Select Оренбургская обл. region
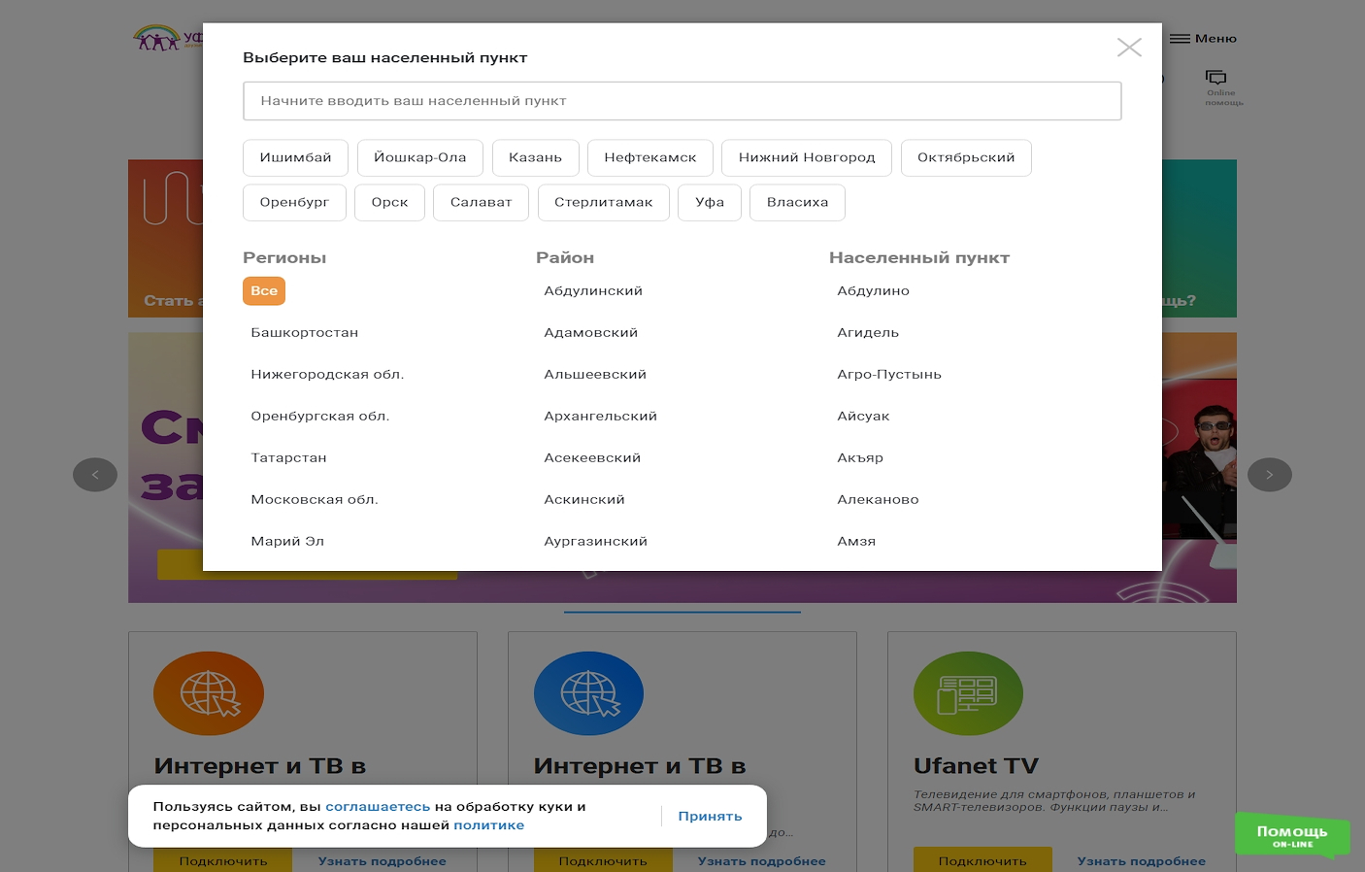The image size is (1365, 872). (320, 416)
